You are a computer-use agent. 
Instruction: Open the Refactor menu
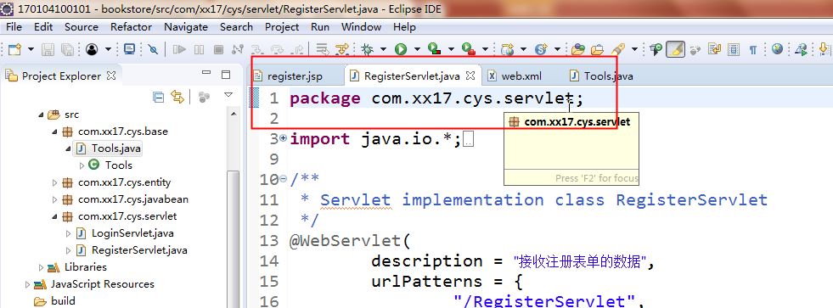pyautogui.click(x=131, y=27)
